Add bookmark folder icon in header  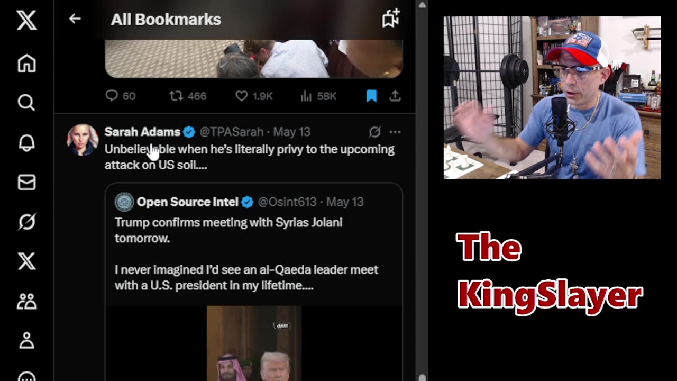coord(391,19)
